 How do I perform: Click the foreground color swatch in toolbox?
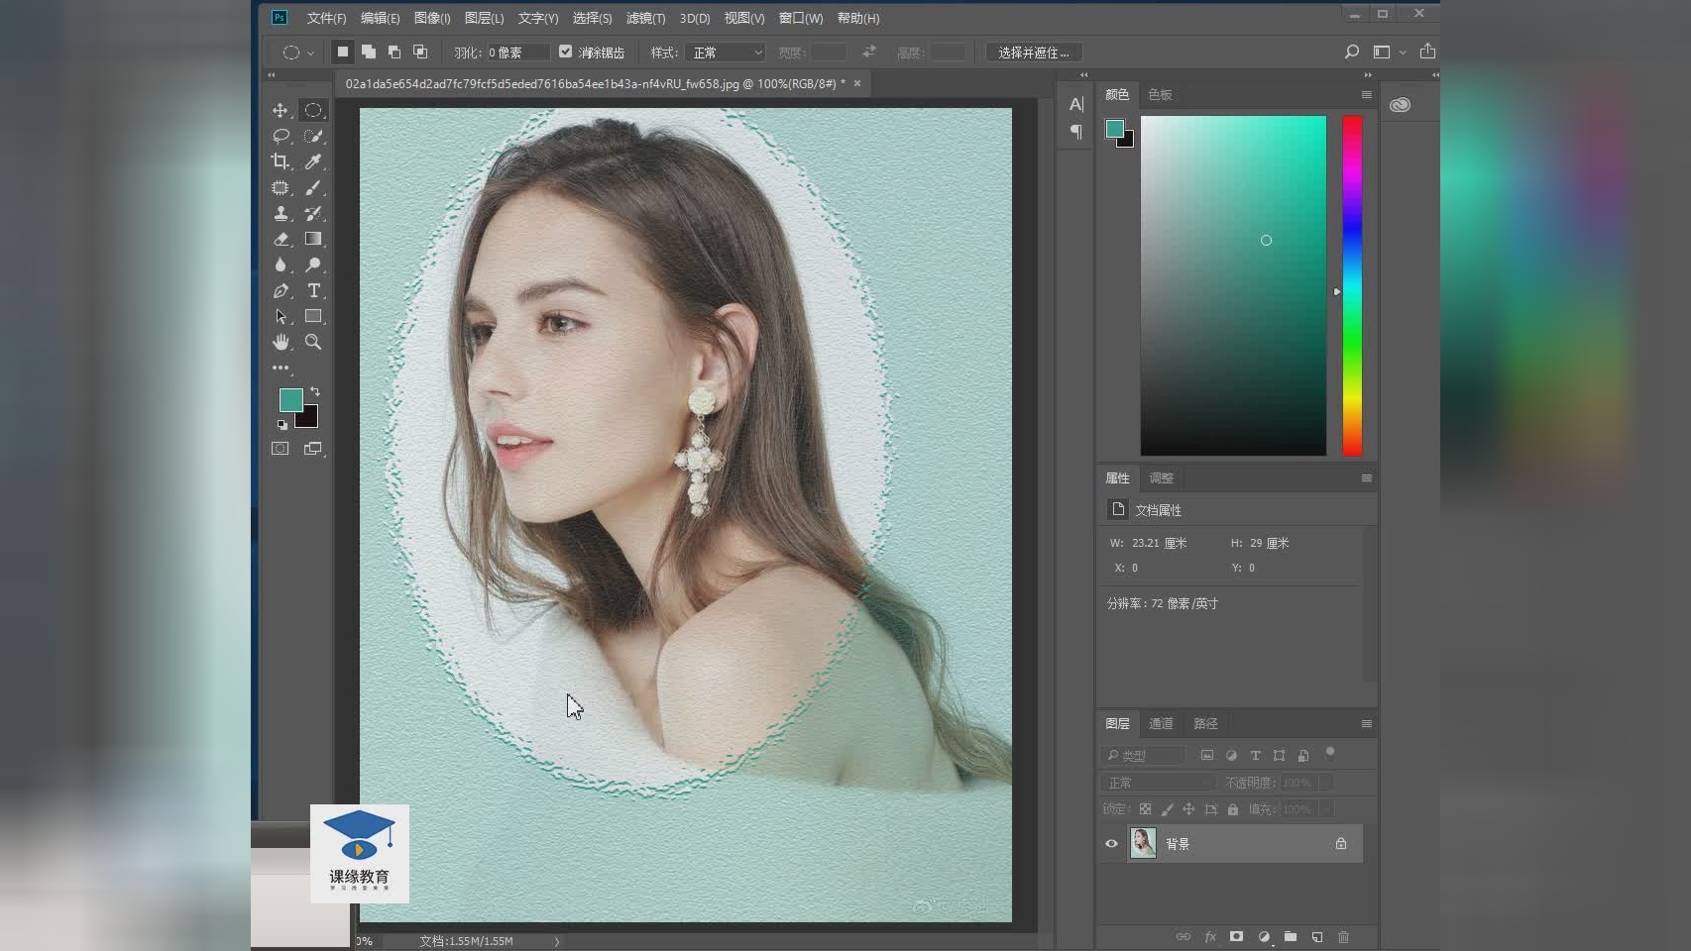click(290, 399)
